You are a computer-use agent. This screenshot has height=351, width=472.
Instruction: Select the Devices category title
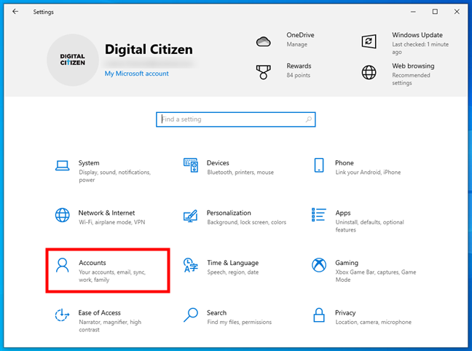coord(218,163)
